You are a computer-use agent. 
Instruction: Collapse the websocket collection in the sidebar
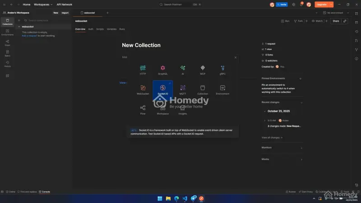19,27
